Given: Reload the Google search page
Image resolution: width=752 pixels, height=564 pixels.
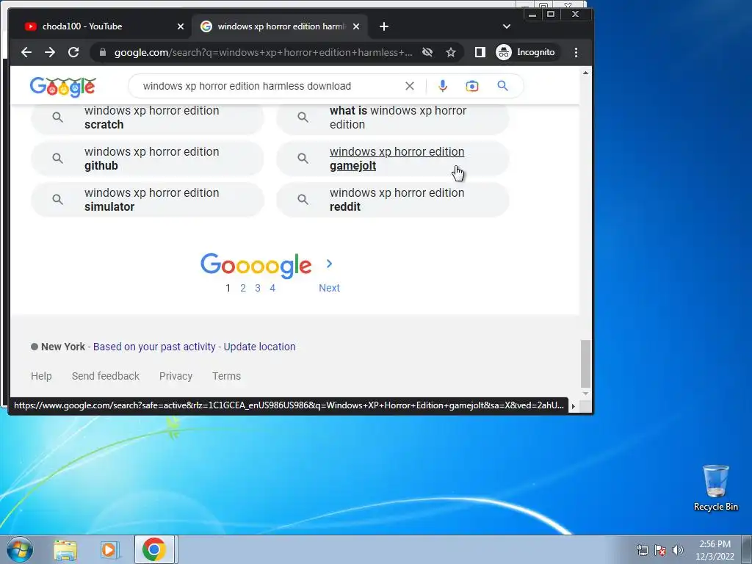Looking at the screenshot, I should 73,52.
